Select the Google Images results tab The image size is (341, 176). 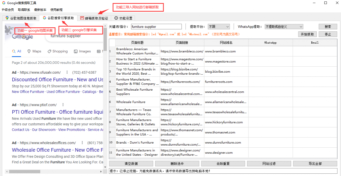coord(82,51)
